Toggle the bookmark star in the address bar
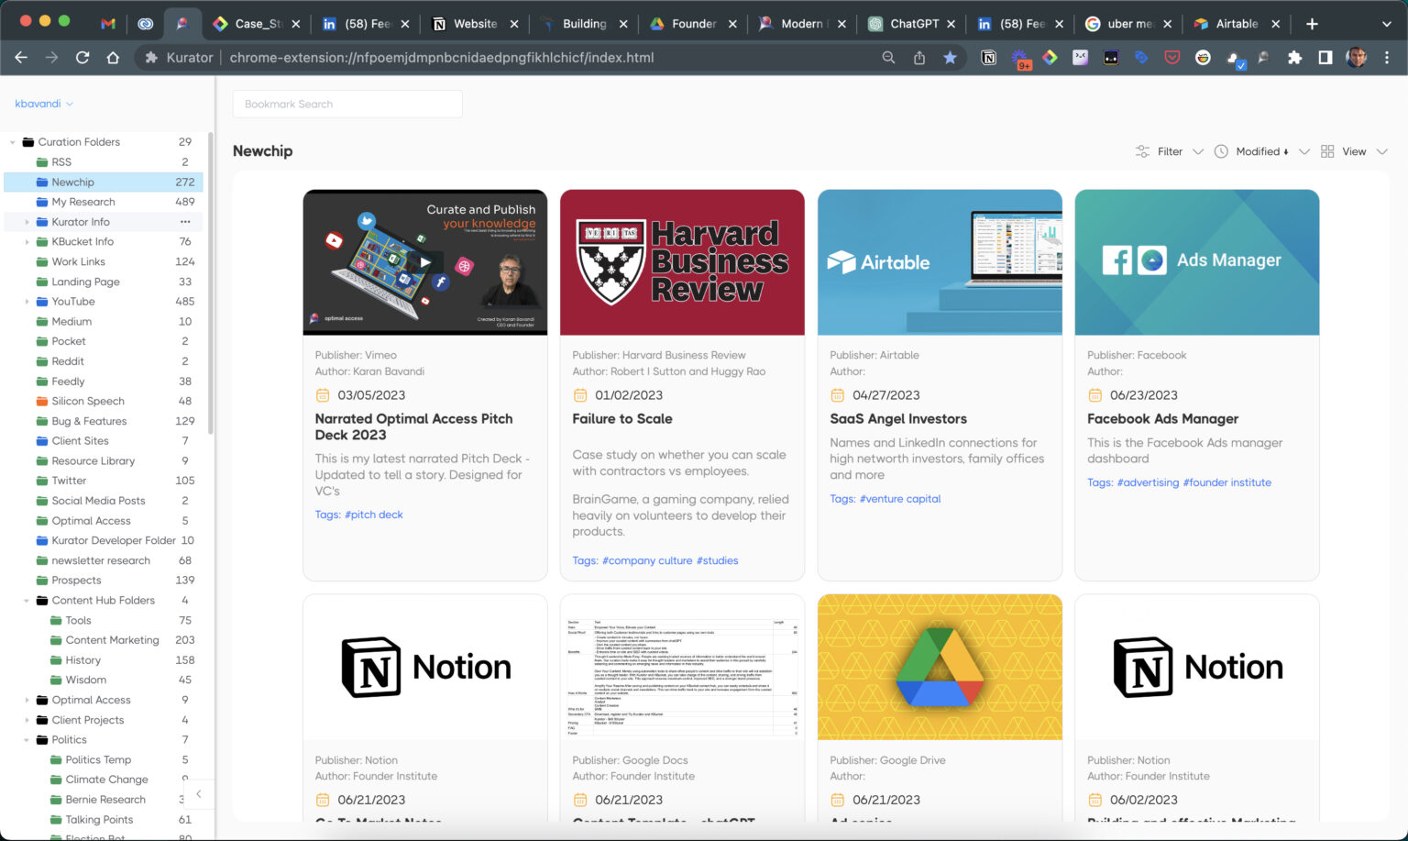 pyautogui.click(x=951, y=58)
